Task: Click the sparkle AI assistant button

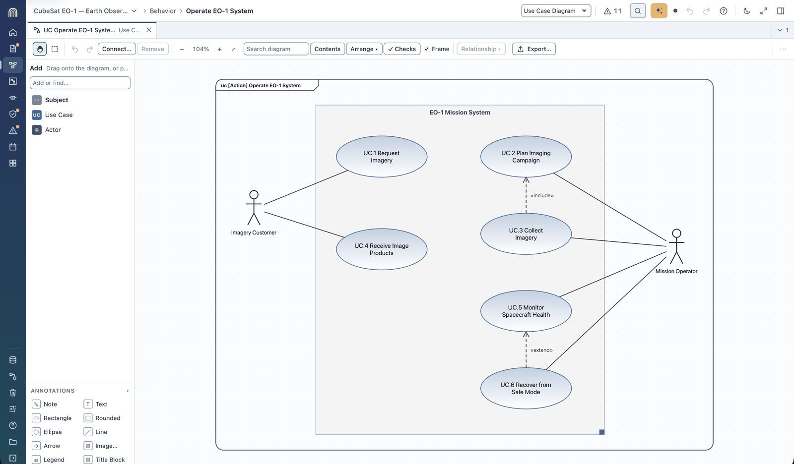Action: click(659, 11)
